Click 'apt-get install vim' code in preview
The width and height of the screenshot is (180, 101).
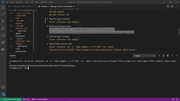[59, 15]
